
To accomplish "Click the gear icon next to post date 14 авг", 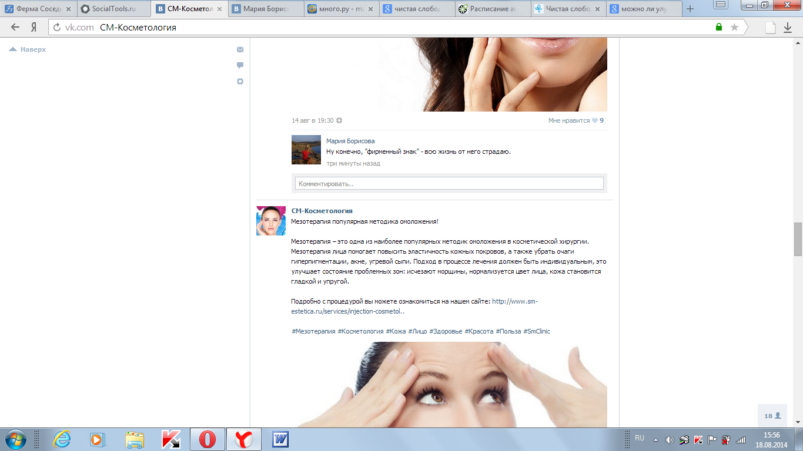I will click(339, 120).
